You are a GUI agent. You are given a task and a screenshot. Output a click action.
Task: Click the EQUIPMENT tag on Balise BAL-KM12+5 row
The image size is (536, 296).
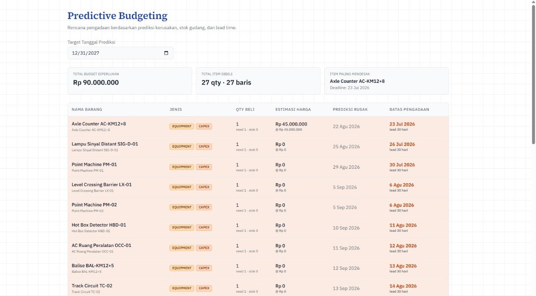click(x=182, y=268)
